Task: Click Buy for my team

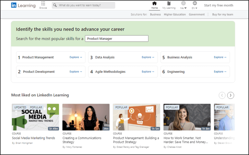Action: click(223, 15)
